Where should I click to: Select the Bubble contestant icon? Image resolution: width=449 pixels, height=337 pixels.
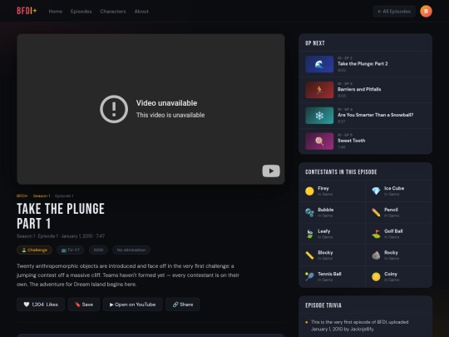point(309,212)
